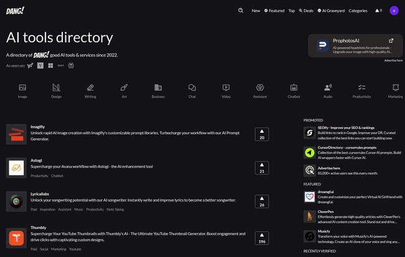Click the Productivity tag under Astogi
Image resolution: width=405 pixels, height=257 pixels.
click(x=39, y=176)
